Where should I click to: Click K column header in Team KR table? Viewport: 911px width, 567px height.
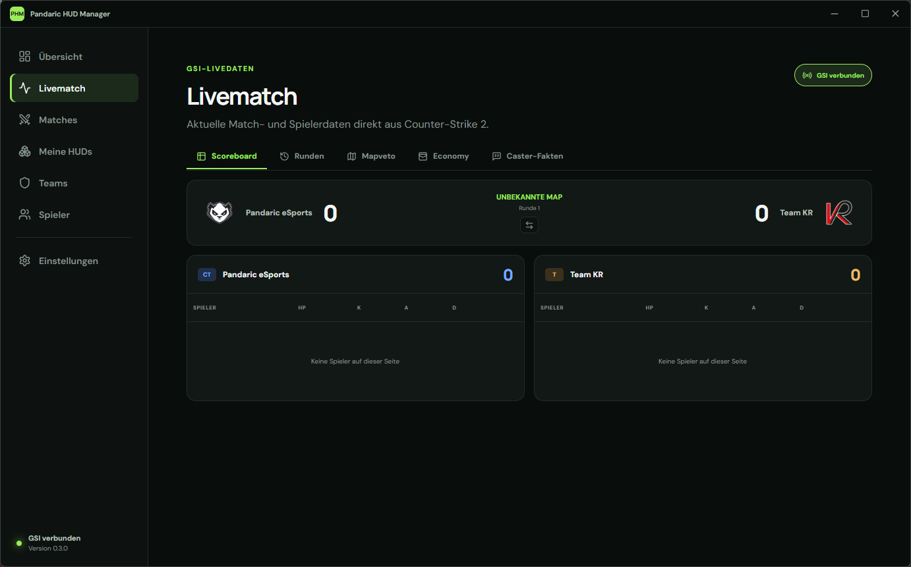point(706,308)
